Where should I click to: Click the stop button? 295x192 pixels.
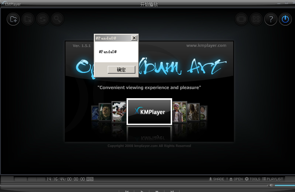[157, 191]
